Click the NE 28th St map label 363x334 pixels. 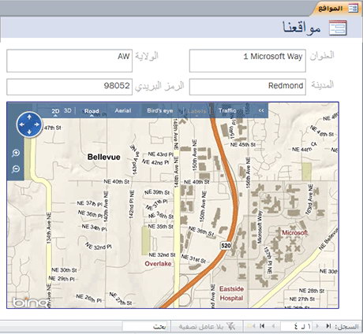pos(312,291)
